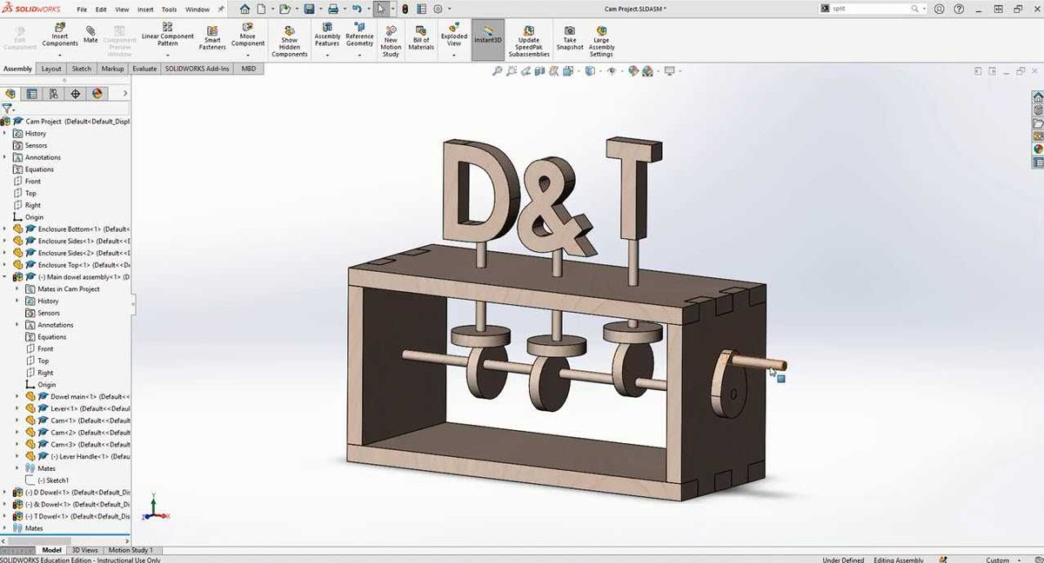Image resolution: width=1044 pixels, height=563 pixels.
Task: Open DisplayManager tab icon
Action: point(97,93)
